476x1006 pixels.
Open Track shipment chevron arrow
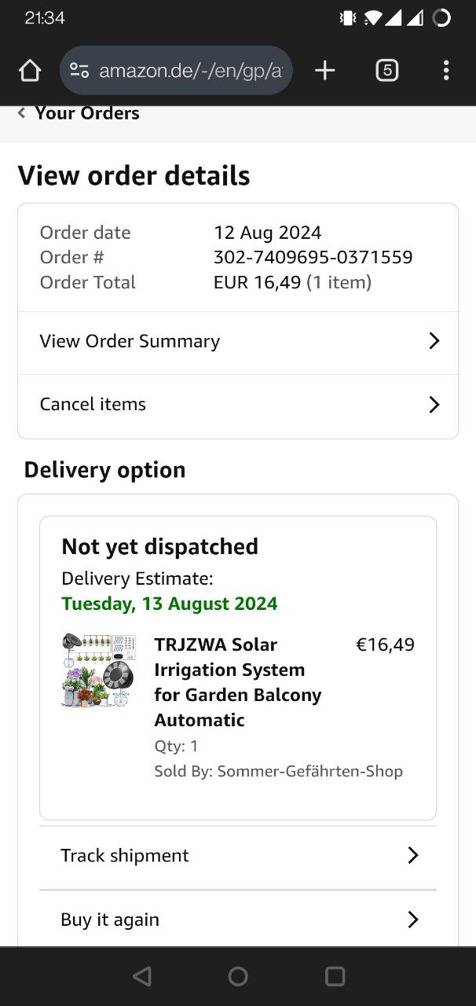coord(413,855)
